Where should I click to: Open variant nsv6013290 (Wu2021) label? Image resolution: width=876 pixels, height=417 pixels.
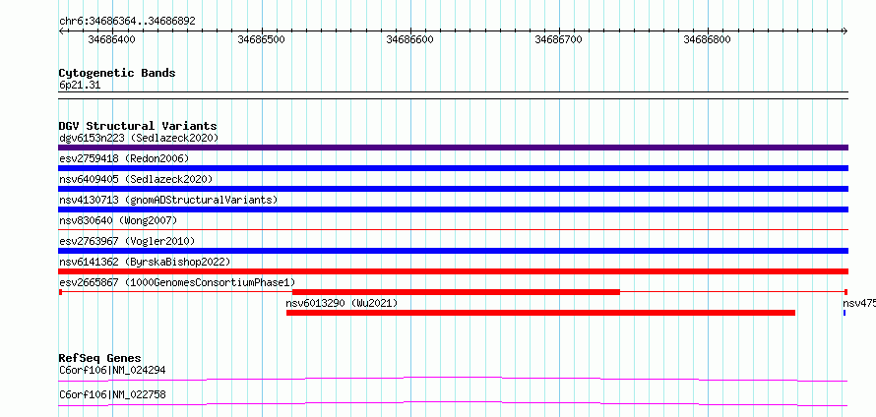[x=342, y=303]
